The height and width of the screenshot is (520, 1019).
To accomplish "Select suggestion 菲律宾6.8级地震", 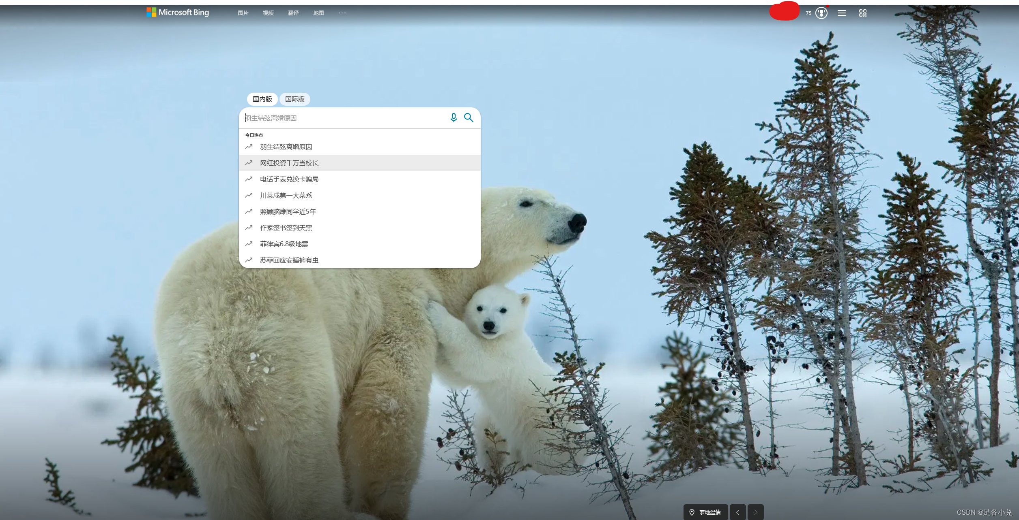I will 284,244.
